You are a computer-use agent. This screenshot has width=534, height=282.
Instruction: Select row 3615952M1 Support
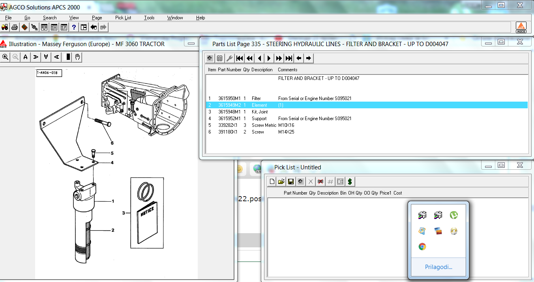tap(367, 119)
